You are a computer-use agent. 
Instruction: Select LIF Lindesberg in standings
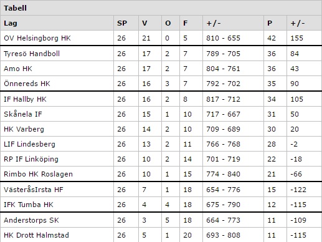pos(29,144)
